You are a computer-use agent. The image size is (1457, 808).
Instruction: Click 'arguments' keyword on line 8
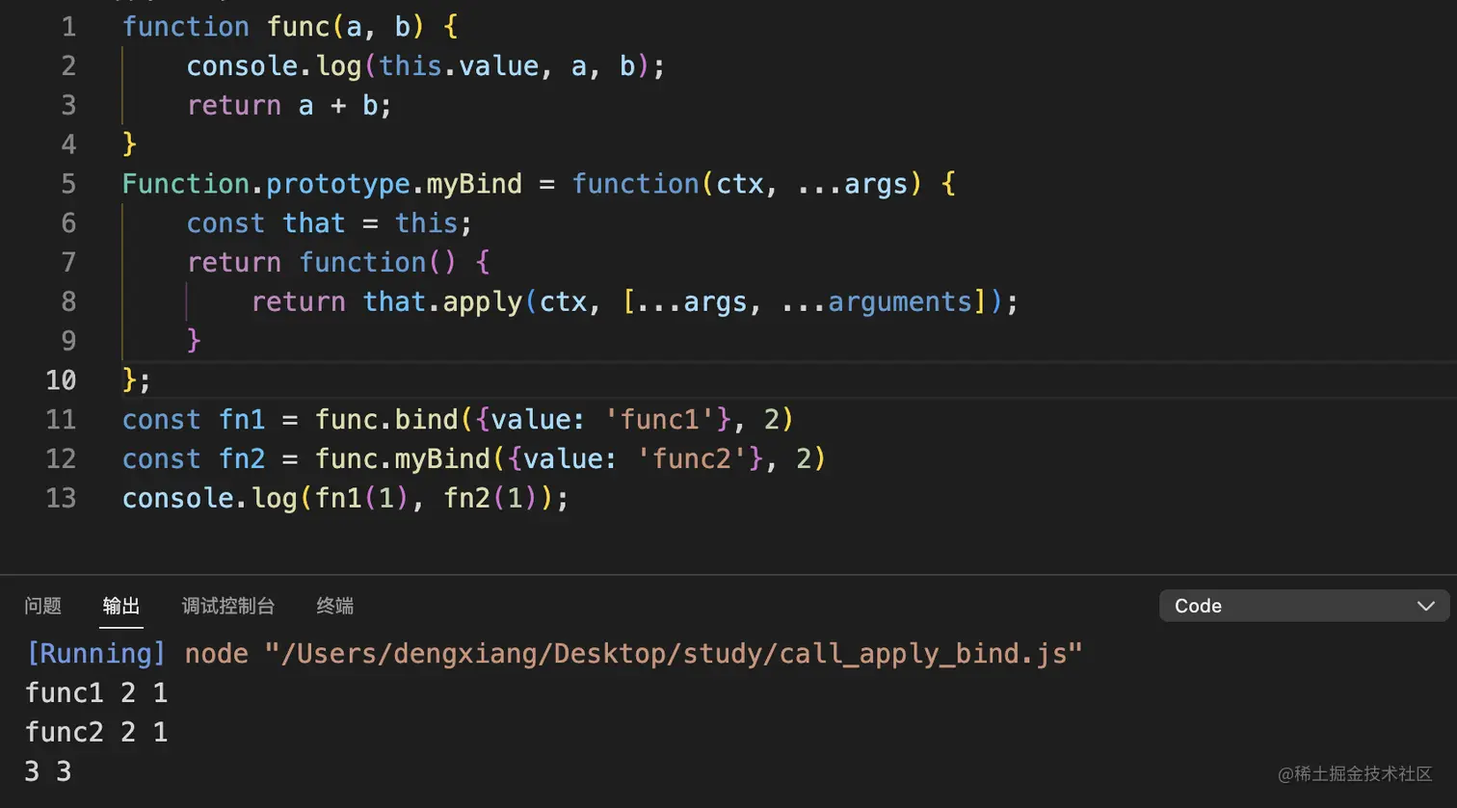click(x=900, y=301)
